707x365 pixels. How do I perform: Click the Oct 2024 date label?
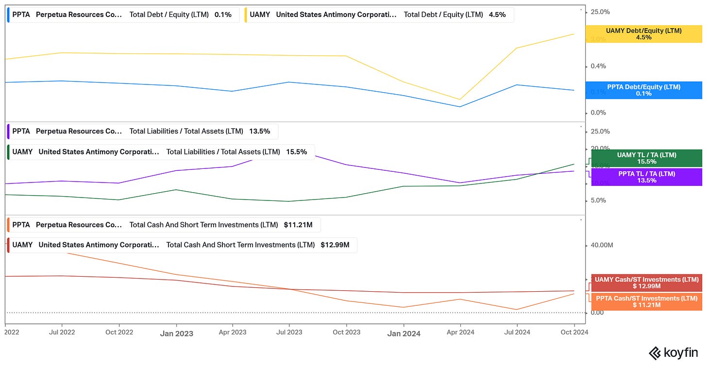coord(574,332)
